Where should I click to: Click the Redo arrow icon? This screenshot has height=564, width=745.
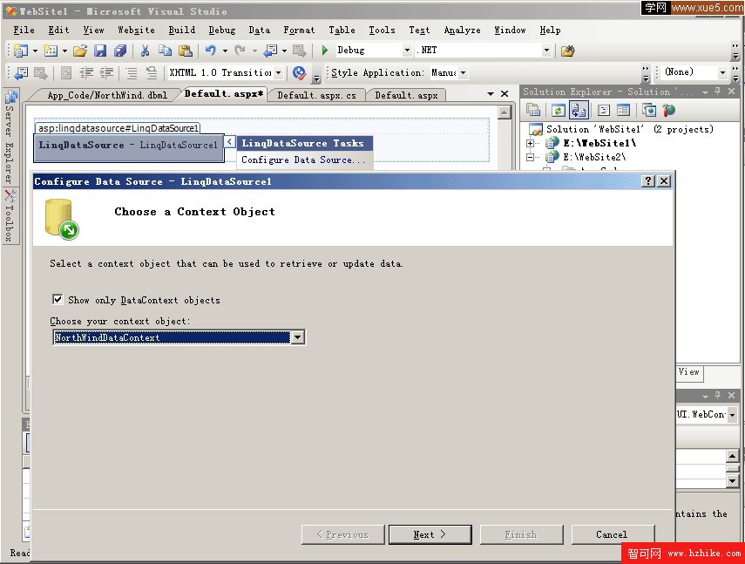click(x=240, y=50)
